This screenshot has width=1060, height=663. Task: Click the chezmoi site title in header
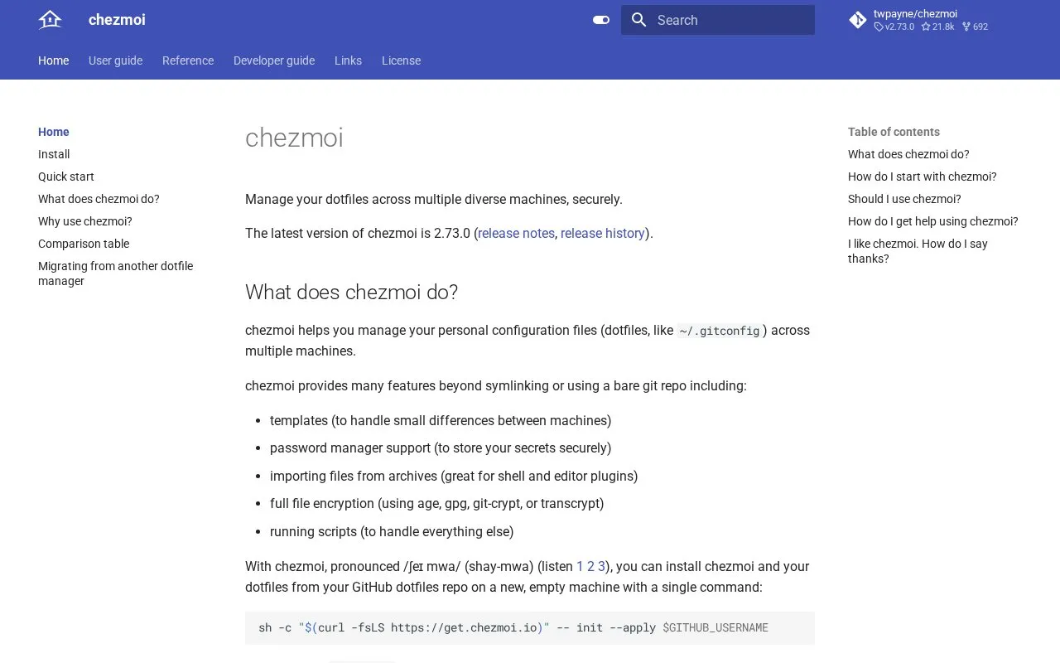pyautogui.click(x=117, y=20)
